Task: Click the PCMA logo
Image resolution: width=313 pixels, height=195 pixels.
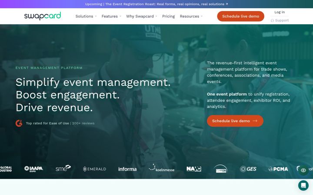Action: click(278, 169)
